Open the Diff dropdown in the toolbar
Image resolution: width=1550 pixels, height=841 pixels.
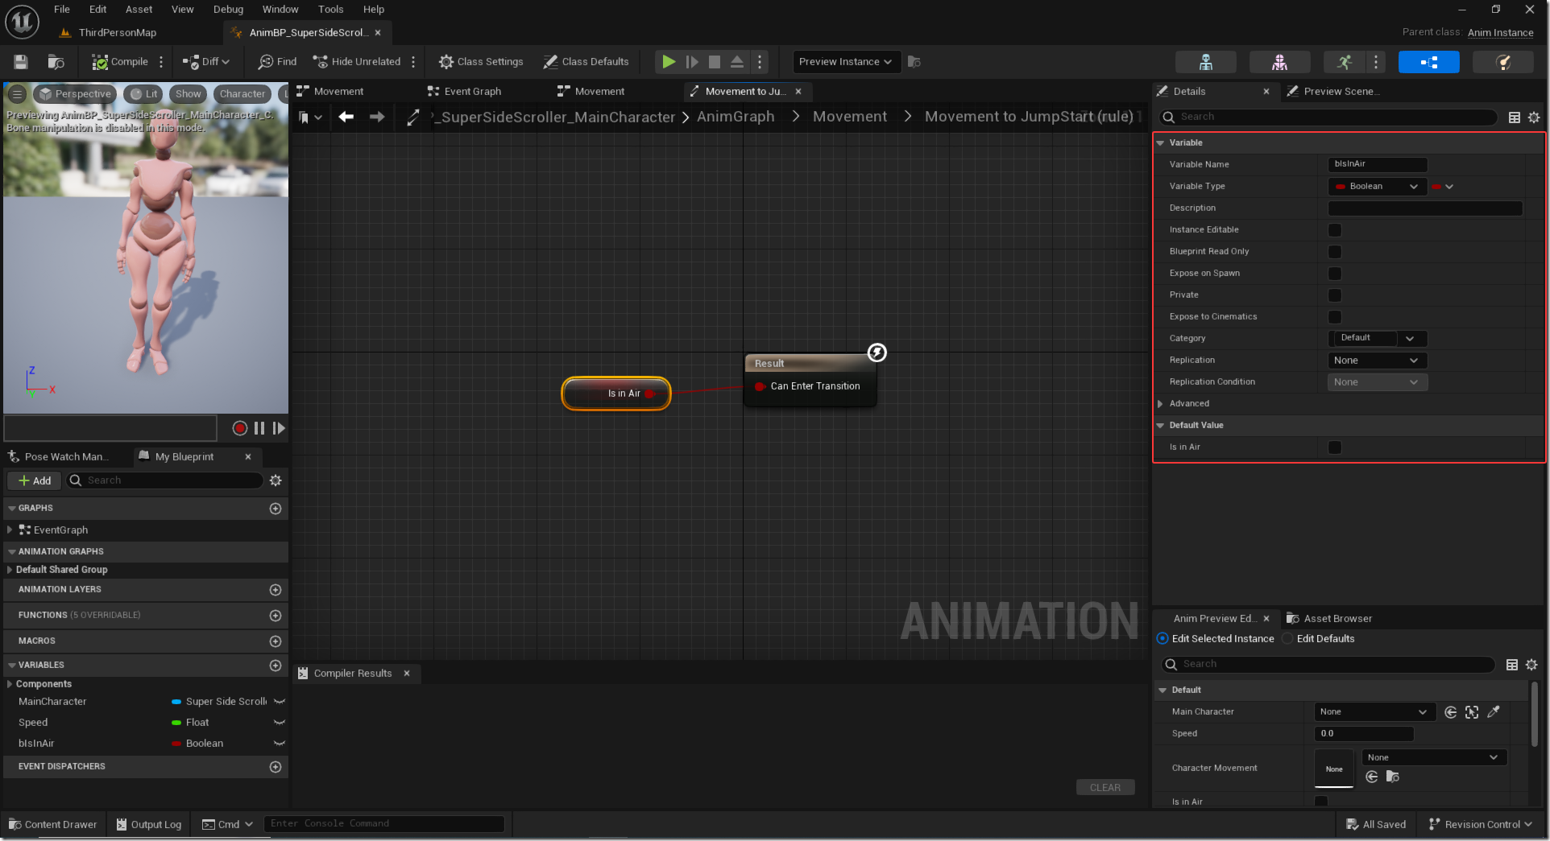(x=206, y=62)
